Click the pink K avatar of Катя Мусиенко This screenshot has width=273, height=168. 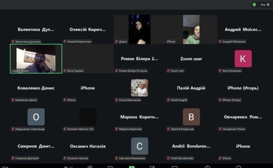[243, 58]
